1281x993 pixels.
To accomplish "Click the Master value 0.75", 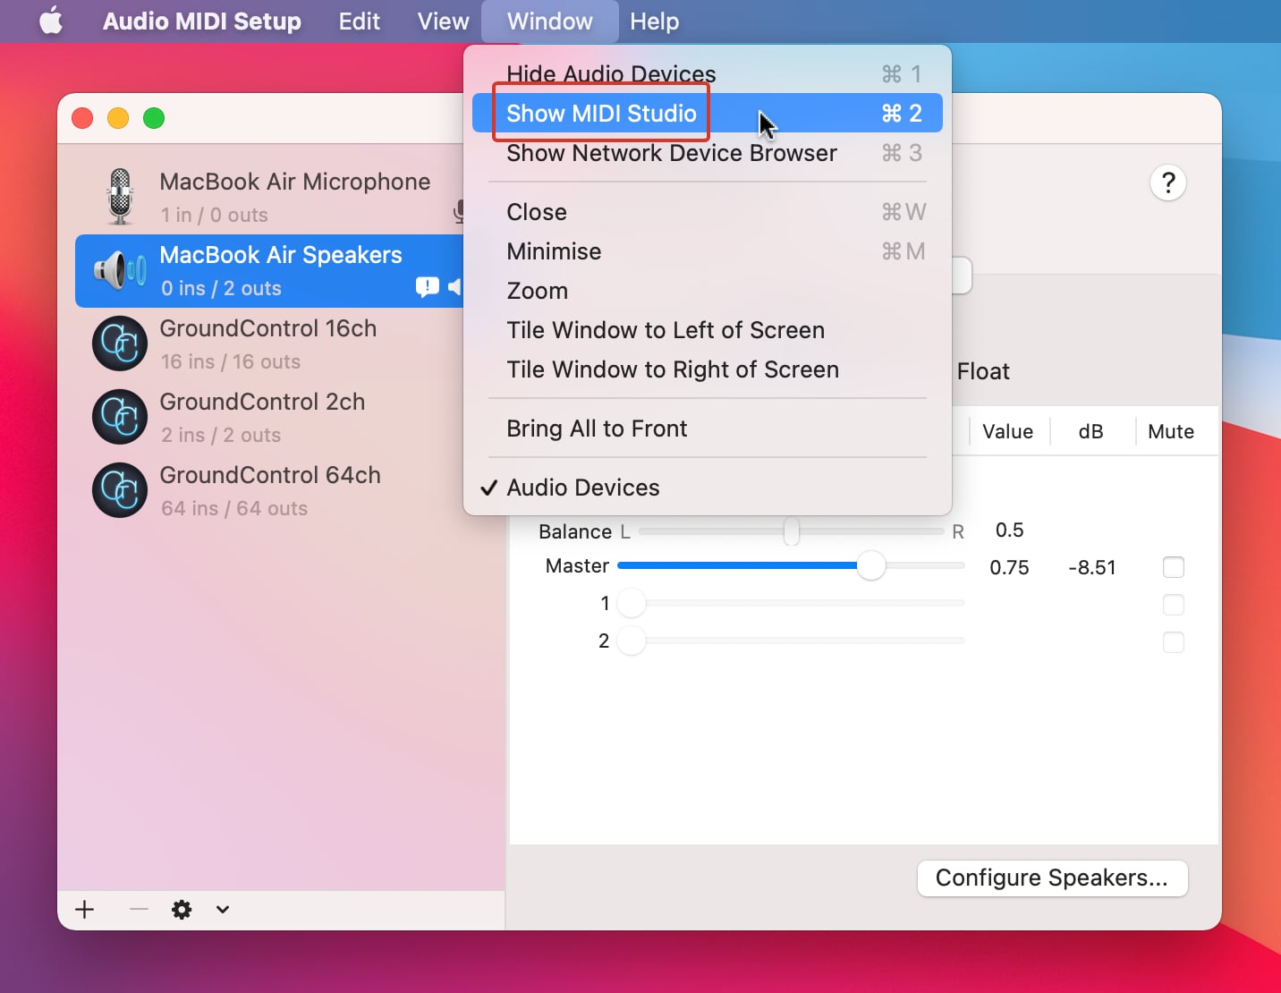I will tap(1009, 567).
